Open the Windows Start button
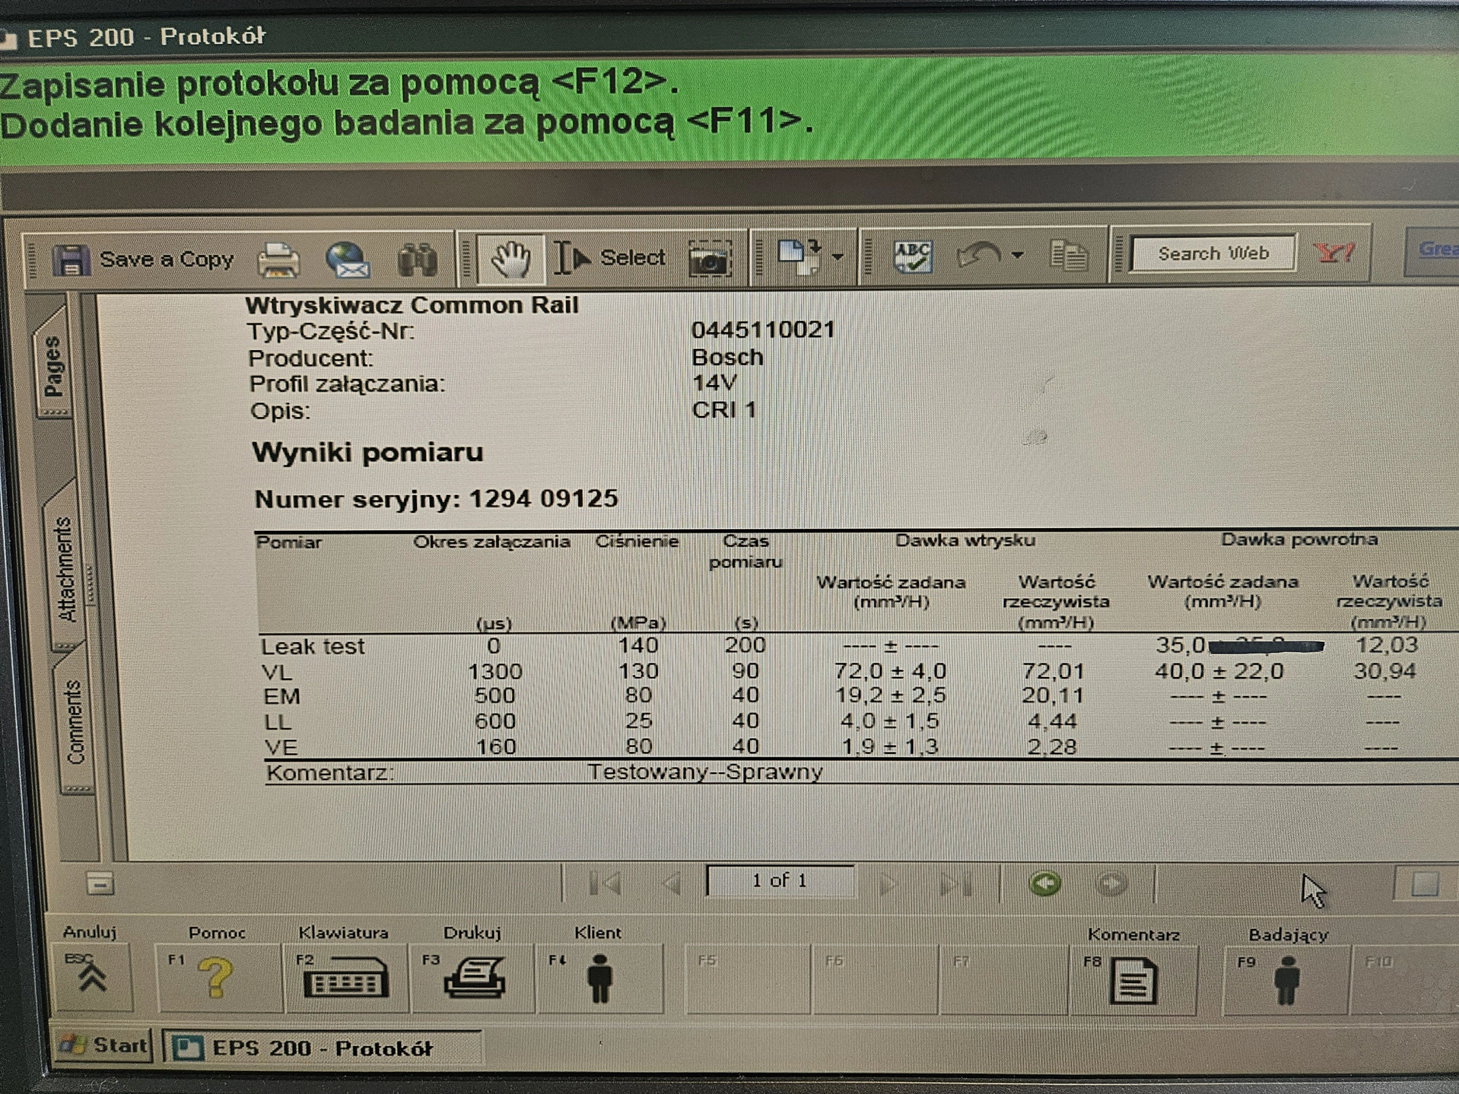Viewport: 1459px width, 1094px height. 103,1046
